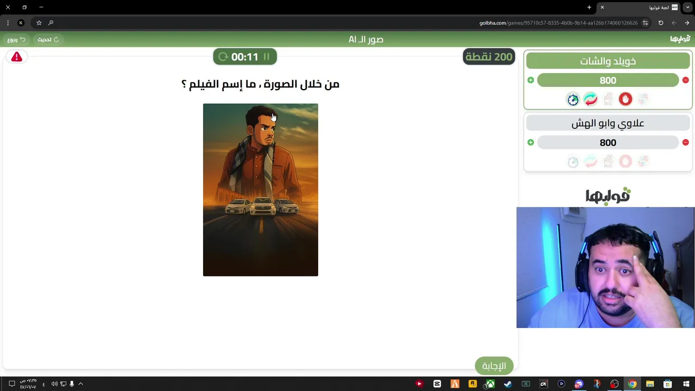
Task: Open Google Chrome from the taskbar
Action: pyautogui.click(x=633, y=384)
